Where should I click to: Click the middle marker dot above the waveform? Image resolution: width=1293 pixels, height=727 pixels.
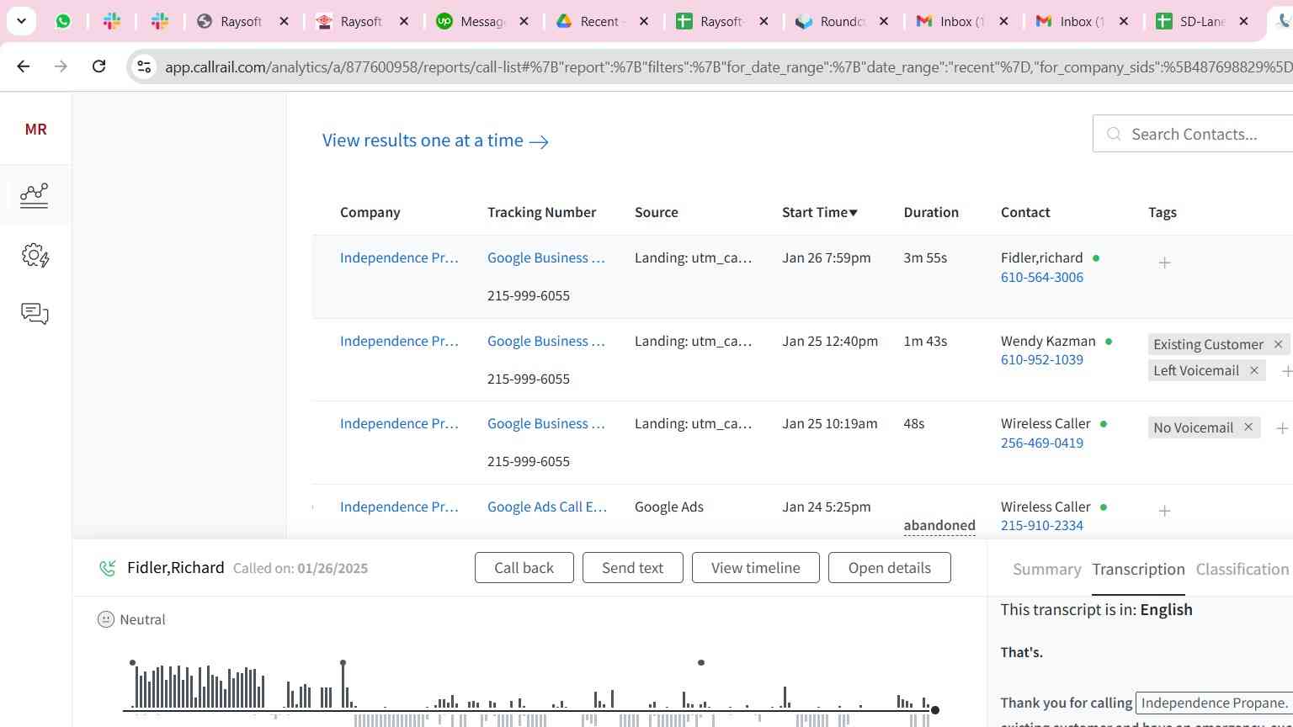(x=701, y=663)
